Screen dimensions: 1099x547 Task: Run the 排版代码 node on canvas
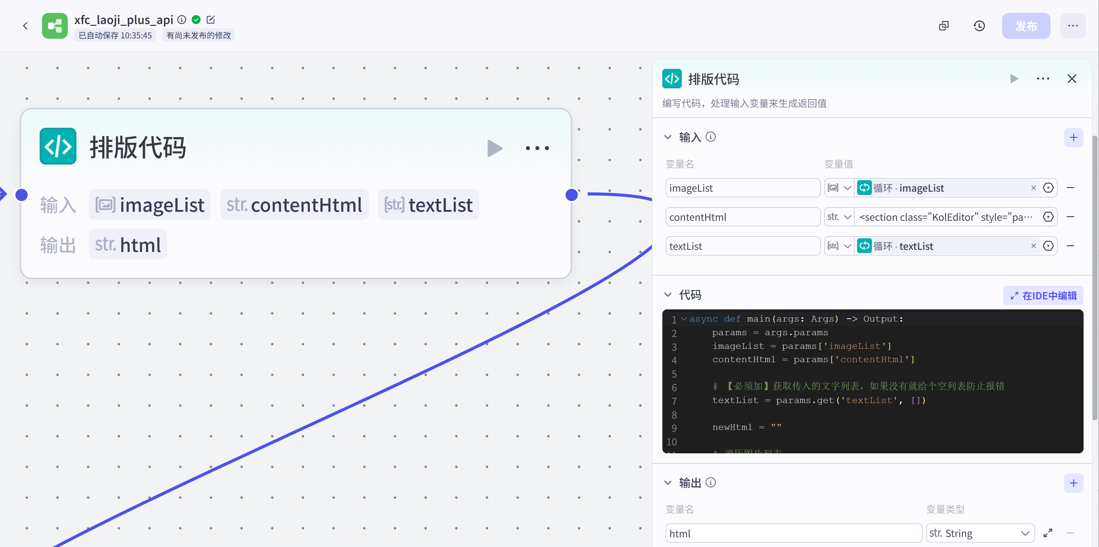click(x=495, y=148)
